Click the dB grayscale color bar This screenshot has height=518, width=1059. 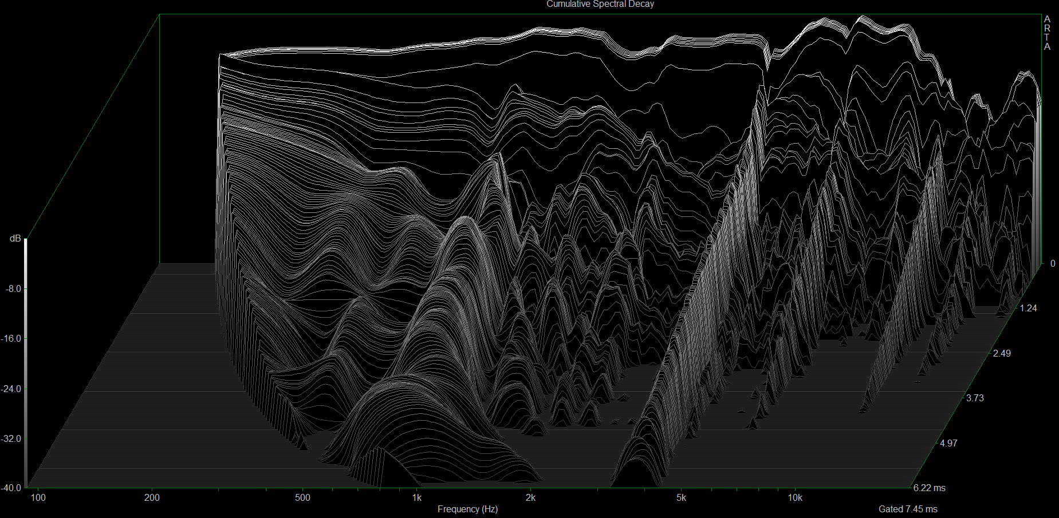[26, 363]
